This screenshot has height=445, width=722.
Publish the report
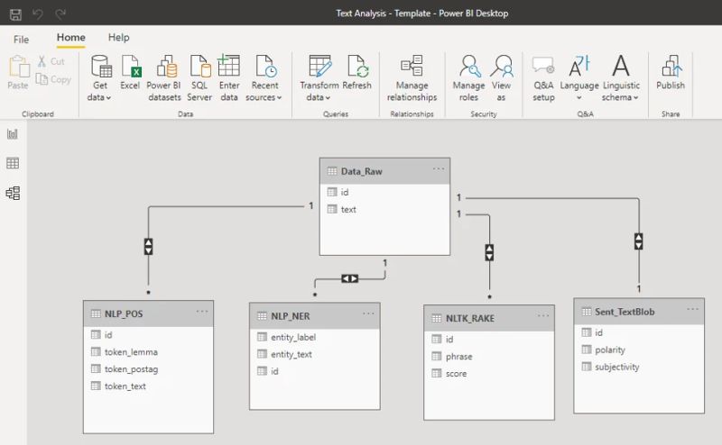tap(671, 72)
